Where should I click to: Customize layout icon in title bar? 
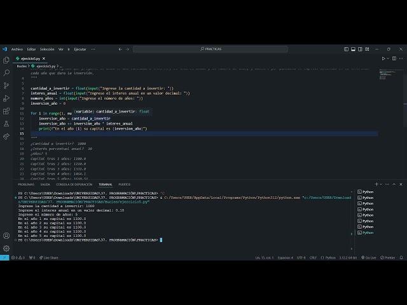[x=367, y=49]
